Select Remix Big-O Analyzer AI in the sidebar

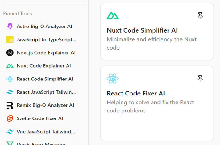tap(45, 105)
